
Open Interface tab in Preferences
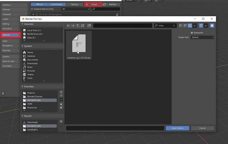pos(14,5)
